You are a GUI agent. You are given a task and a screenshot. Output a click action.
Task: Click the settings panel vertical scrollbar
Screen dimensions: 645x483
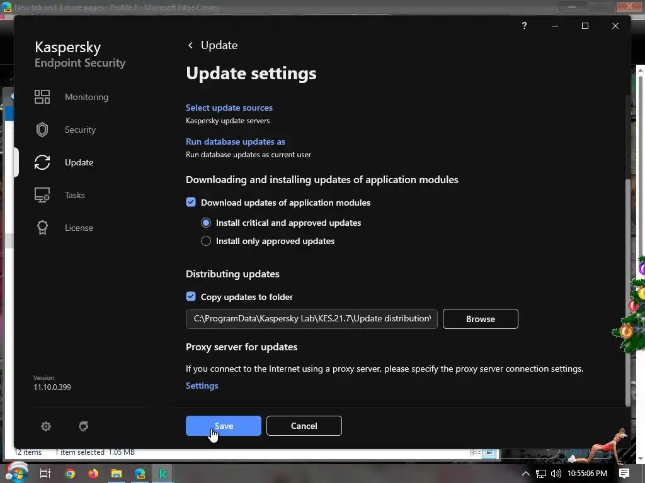[628, 292]
